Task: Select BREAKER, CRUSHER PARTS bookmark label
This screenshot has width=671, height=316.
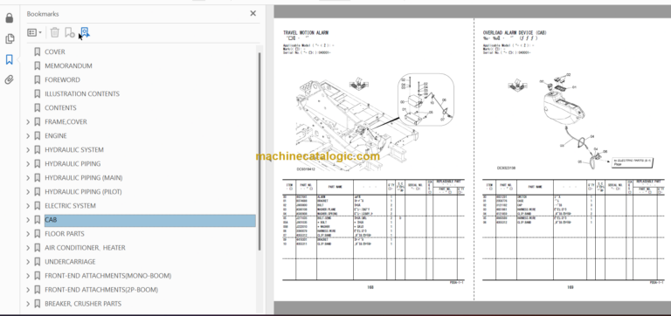Action: click(x=83, y=304)
